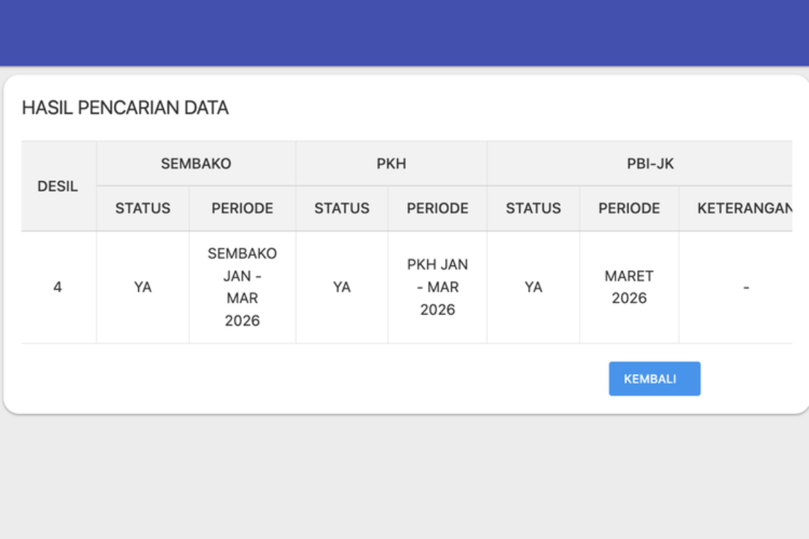Select the STATUS header under PBI-JK
809x539 pixels.
533,208
